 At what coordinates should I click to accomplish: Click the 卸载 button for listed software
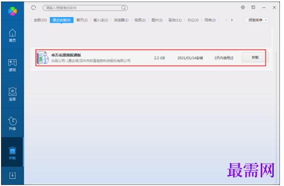(x=255, y=57)
